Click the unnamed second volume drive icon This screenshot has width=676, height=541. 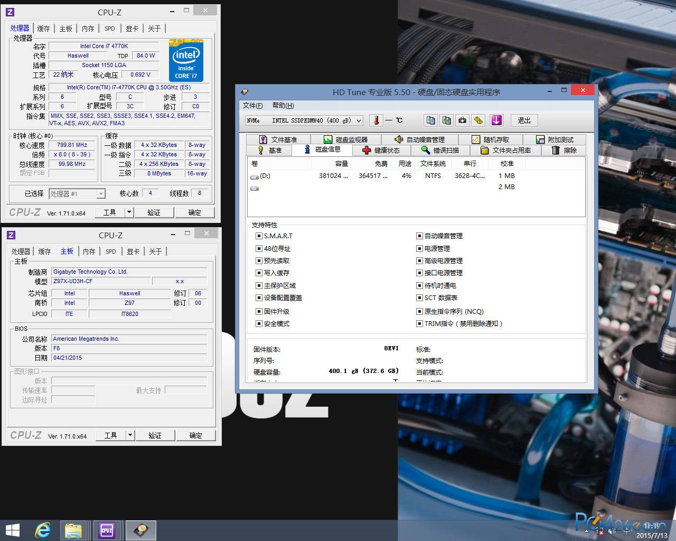click(255, 188)
